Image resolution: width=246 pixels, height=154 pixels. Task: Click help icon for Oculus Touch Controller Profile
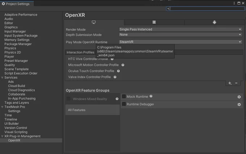(118, 71)
